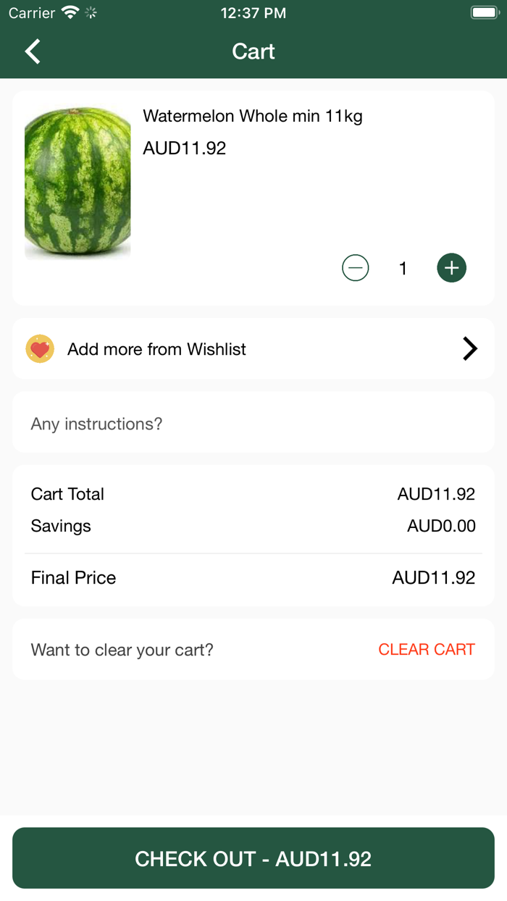Decrease watermelon quantity with minus icon
Screen dimensions: 507x901
[355, 269]
